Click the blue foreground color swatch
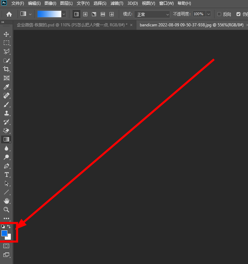248x264 pixels. (4, 233)
